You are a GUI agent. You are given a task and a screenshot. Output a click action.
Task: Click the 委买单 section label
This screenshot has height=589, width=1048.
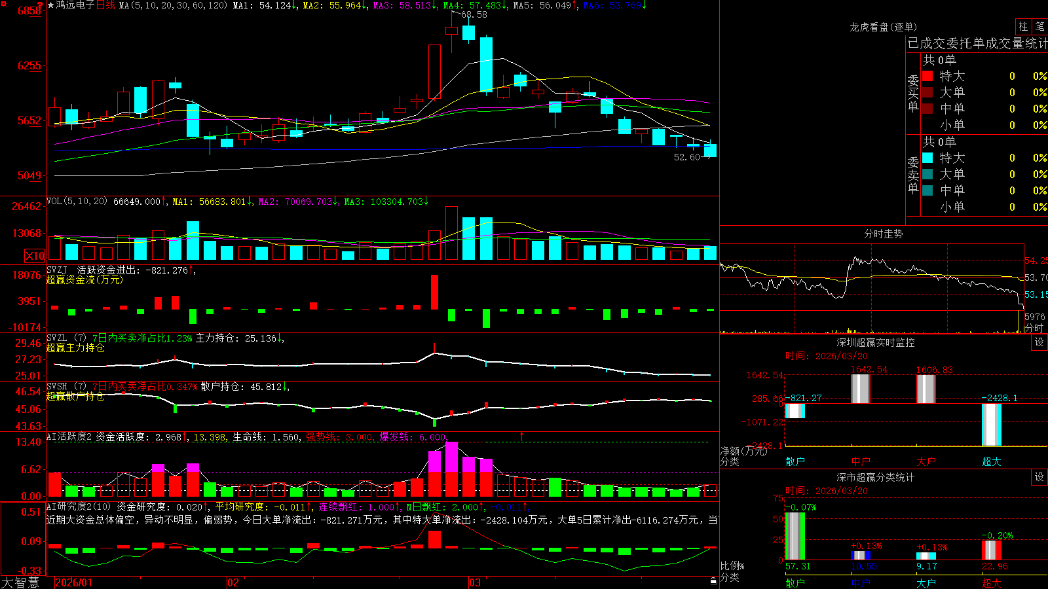click(913, 93)
